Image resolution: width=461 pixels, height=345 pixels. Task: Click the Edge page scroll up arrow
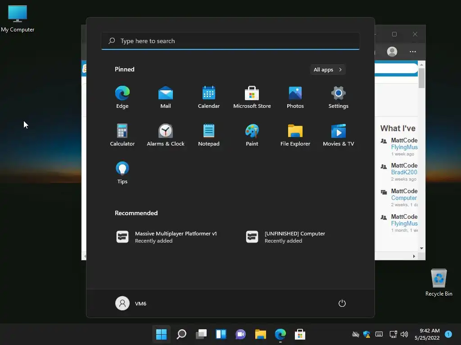pos(421,64)
